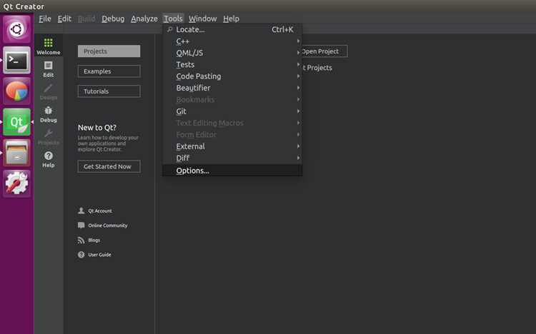Visit the Online Community link
536x334 pixels.
point(108,226)
